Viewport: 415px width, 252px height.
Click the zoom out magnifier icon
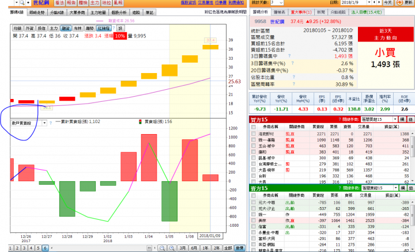click(x=162, y=248)
